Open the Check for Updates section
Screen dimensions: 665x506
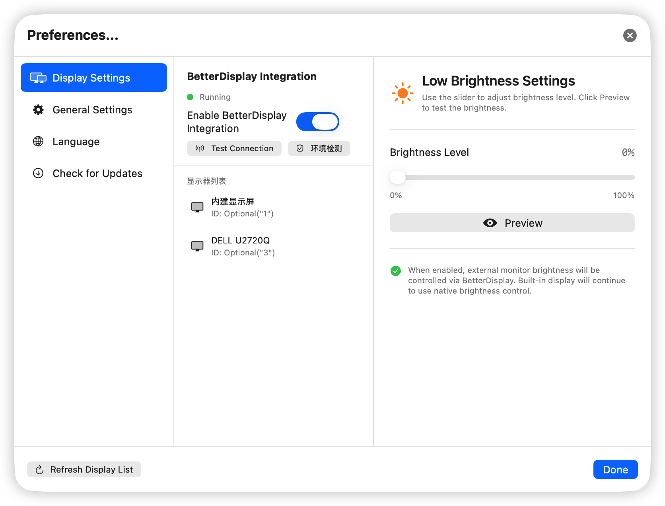97,173
